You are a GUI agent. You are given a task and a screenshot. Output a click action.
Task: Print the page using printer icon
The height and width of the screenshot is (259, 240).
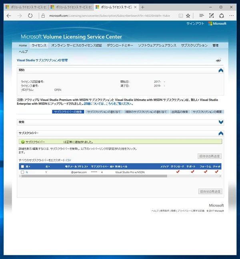click(x=218, y=60)
